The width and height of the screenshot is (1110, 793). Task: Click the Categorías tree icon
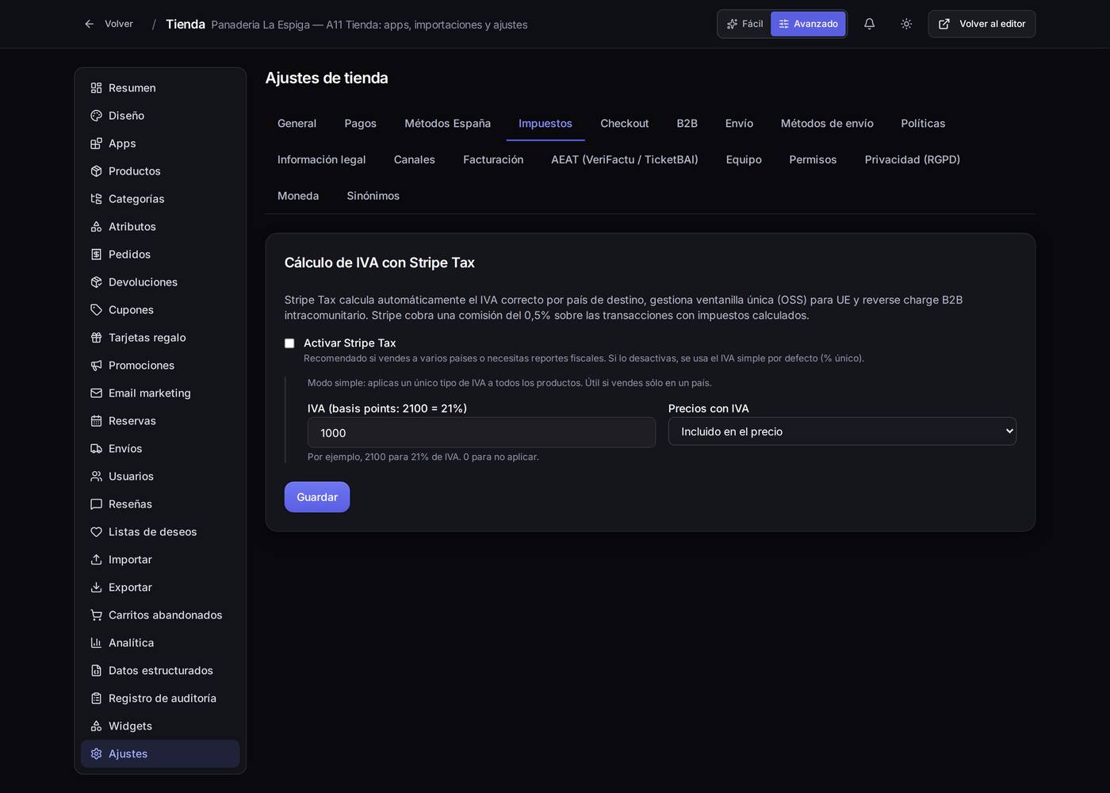click(x=96, y=199)
